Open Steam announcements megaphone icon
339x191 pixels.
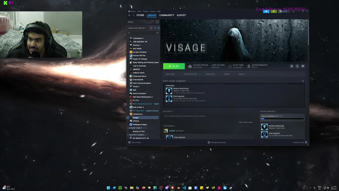click(266, 11)
